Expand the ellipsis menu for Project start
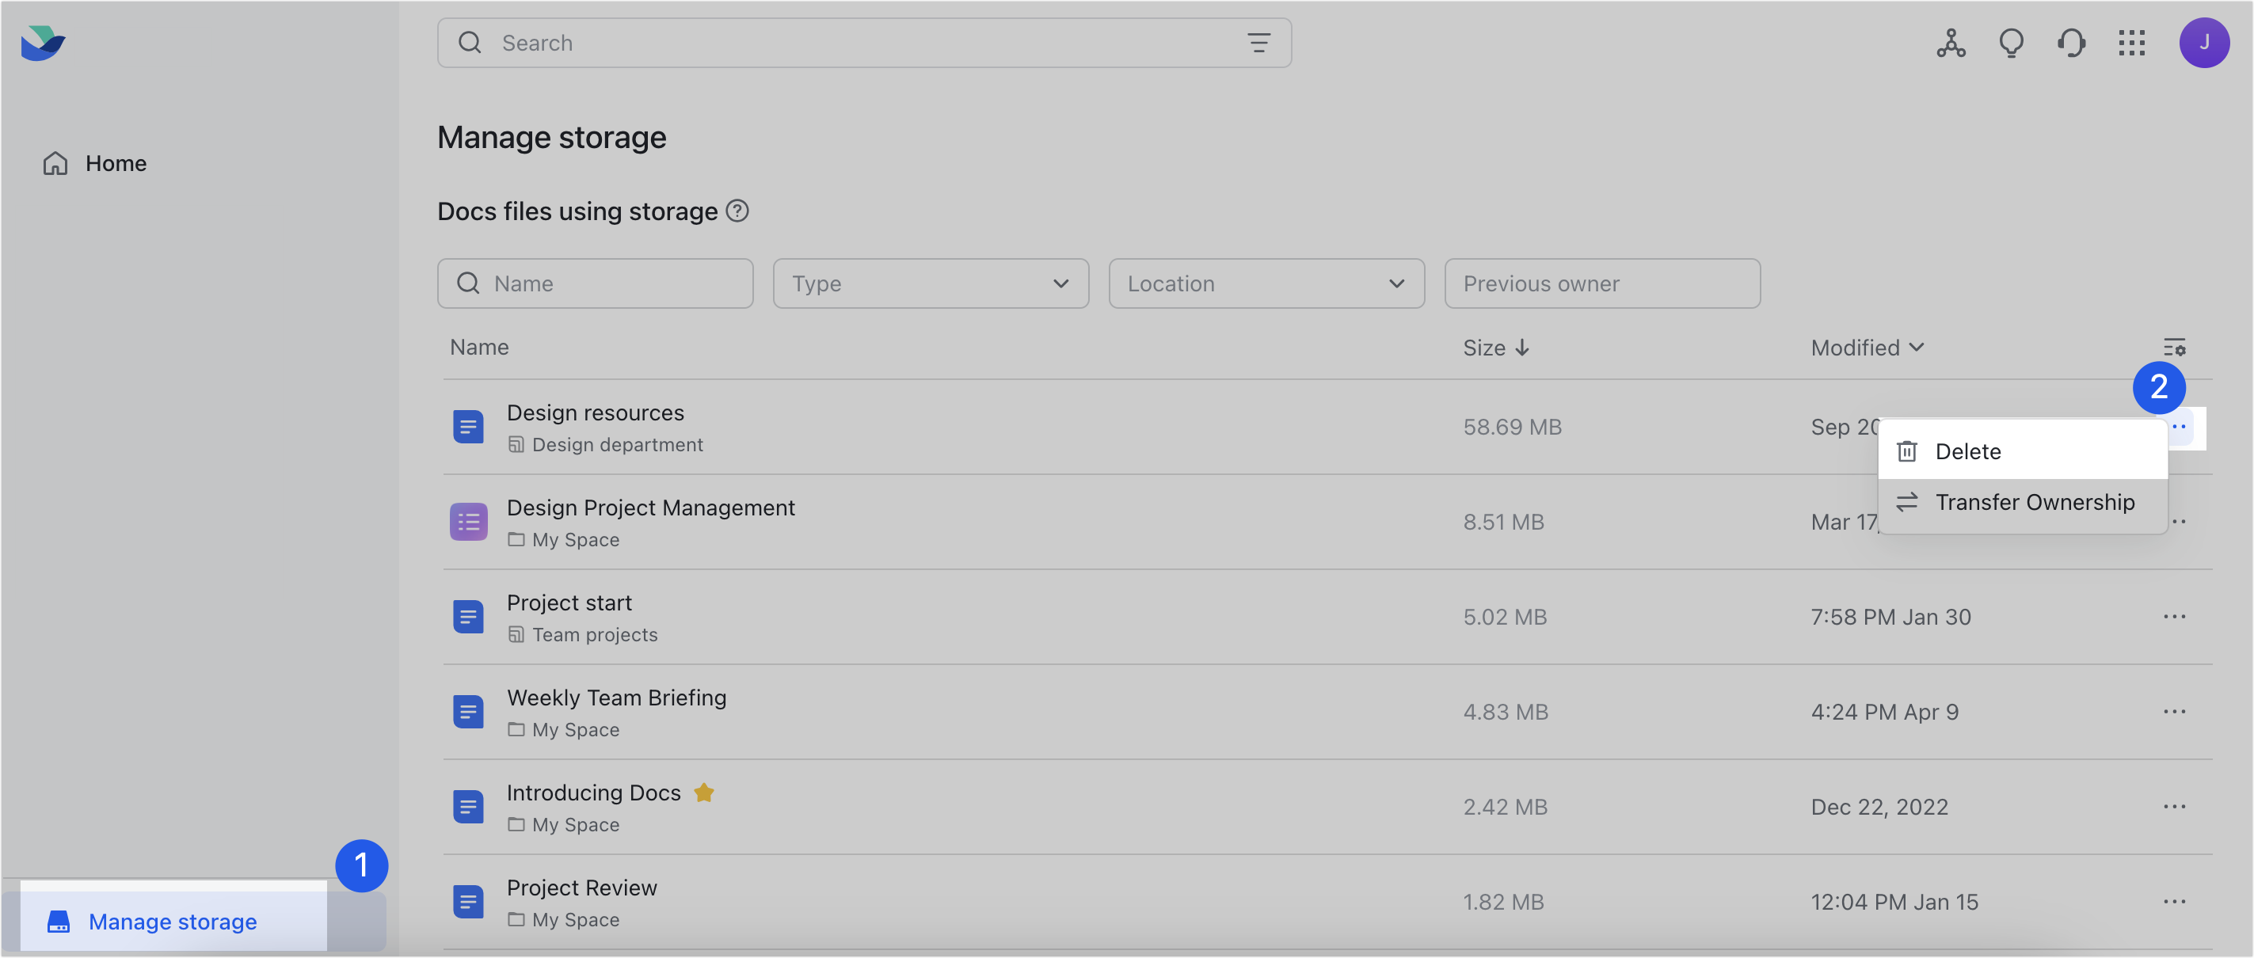This screenshot has width=2254, height=958. (x=2176, y=617)
